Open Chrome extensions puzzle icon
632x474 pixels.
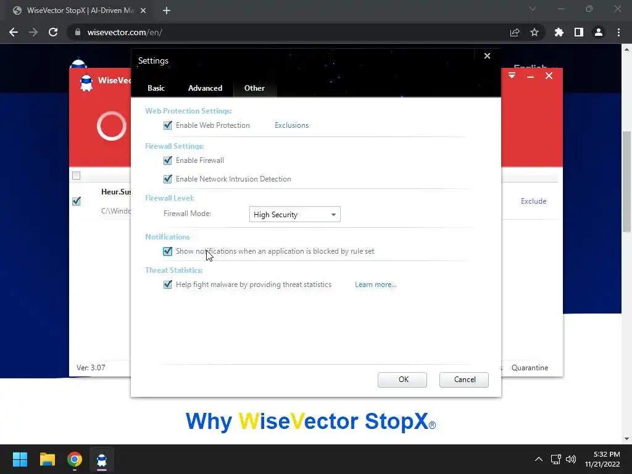point(559,32)
